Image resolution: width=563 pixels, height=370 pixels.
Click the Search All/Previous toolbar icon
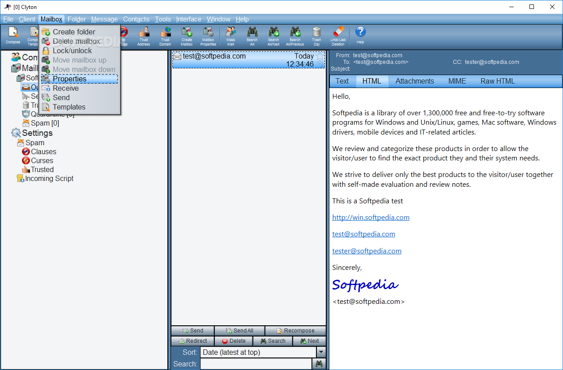coord(295,36)
